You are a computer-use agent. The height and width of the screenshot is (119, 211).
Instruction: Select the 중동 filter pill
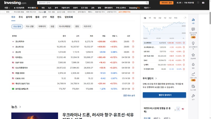77,27
